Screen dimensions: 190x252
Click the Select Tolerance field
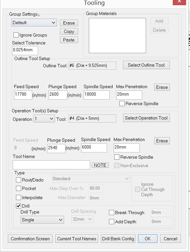[25, 51]
